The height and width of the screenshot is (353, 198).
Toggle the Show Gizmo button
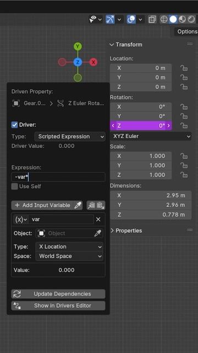[x=110, y=20]
